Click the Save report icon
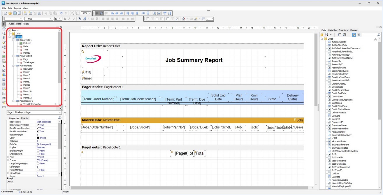Viewport: 383px width, 195px height. point(15,13)
